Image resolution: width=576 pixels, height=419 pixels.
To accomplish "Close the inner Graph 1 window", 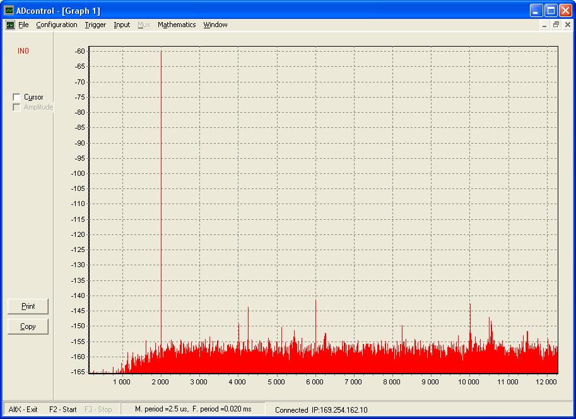I will pyautogui.click(x=568, y=25).
